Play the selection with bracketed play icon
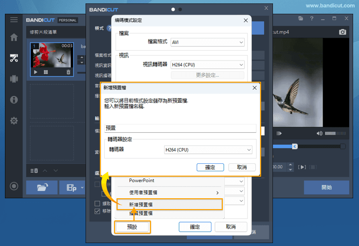359x246 pixels. click(302, 167)
